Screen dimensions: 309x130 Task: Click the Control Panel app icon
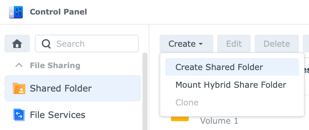pos(16,12)
